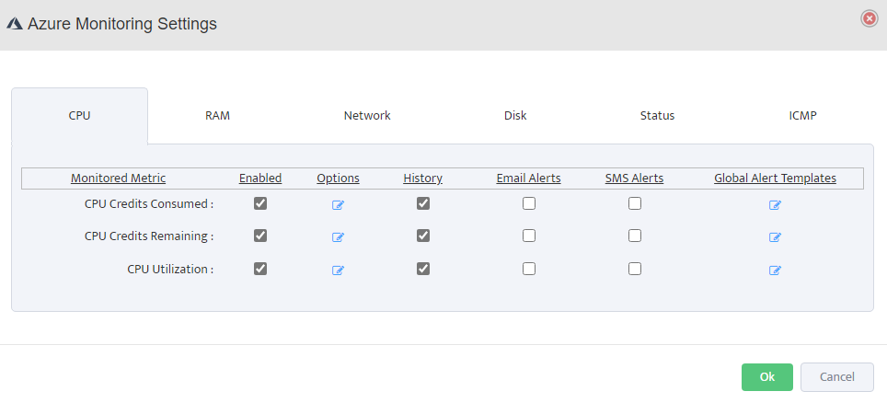Image resolution: width=887 pixels, height=403 pixels.
Task: Open Options editor for CPU Utilization
Action: click(338, 271)
